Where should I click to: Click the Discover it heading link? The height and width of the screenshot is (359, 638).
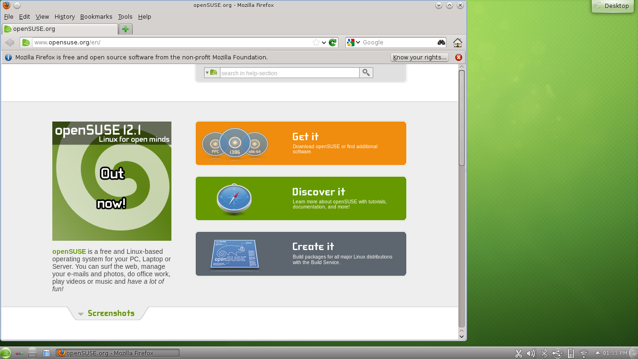click(x=319, y=192)
